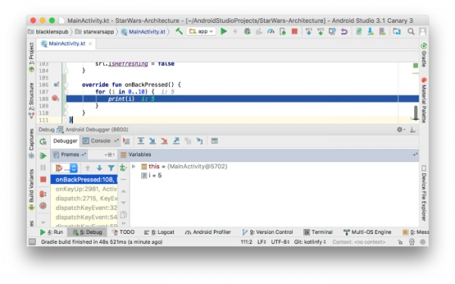
Task: Collapse the for loop fold marker on line 107
Action: (66, 92)
